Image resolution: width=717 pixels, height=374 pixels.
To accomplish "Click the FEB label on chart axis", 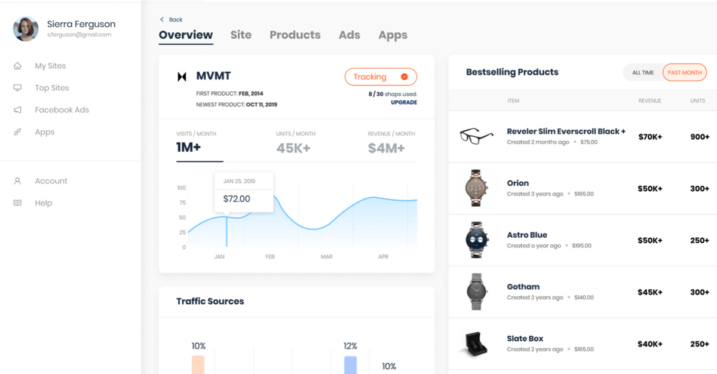I will coord(270,256).
